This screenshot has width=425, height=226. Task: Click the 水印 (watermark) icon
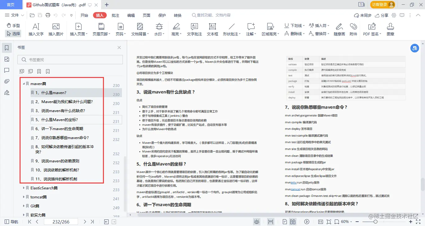[159, 29]
